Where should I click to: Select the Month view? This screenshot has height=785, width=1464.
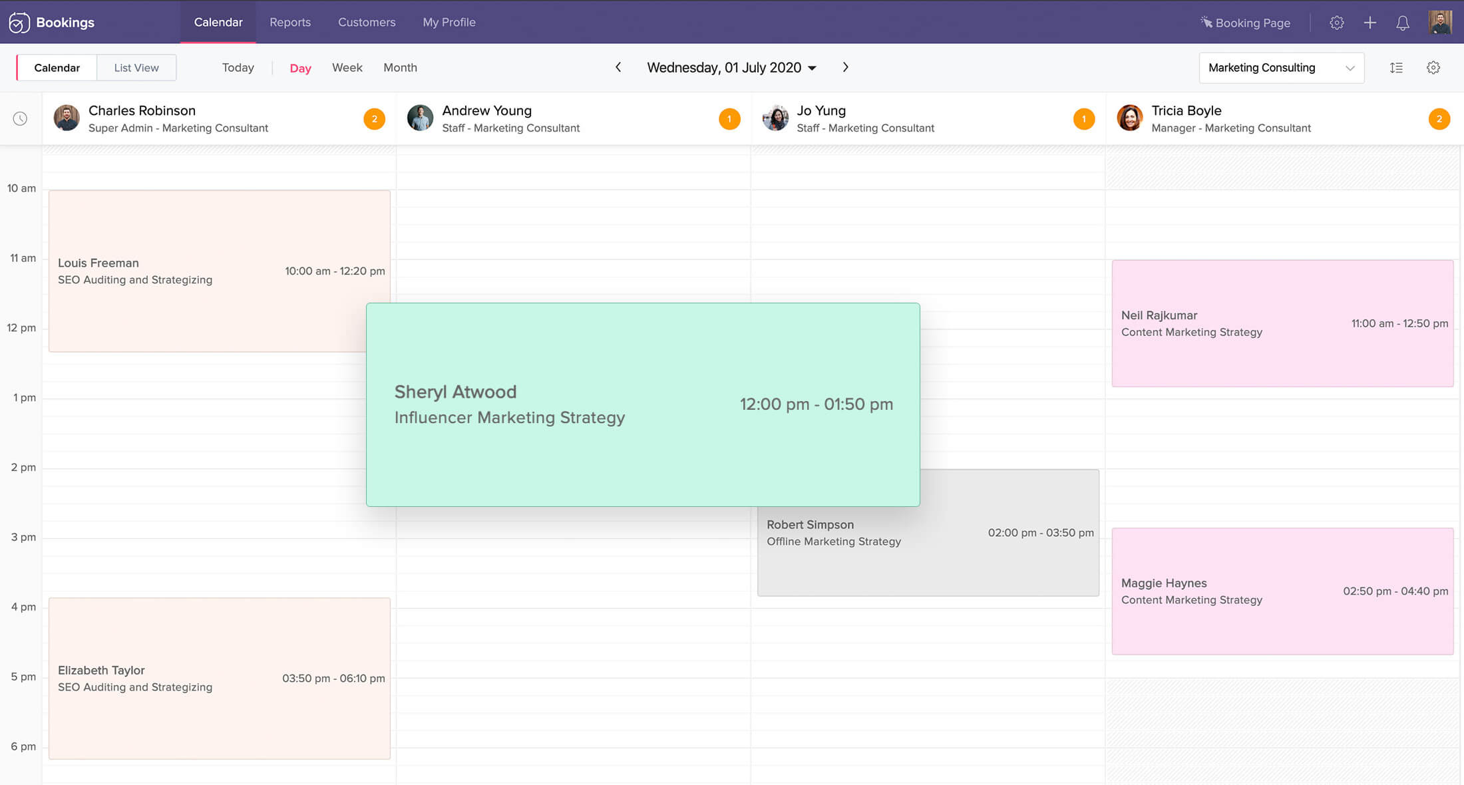(401, 68)
